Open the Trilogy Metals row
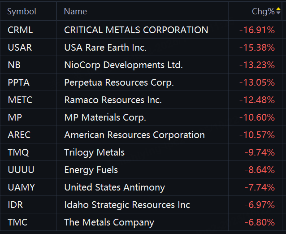The width and height of the screenshot is (286, 234). 94,152
